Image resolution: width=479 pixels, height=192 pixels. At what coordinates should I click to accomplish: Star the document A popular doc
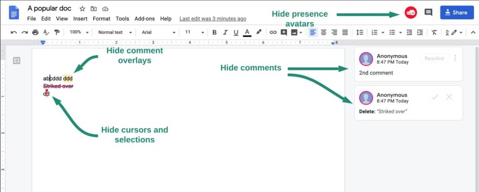click(82, 9)
